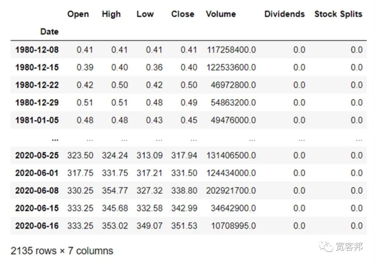The width and height of the screenshot is (375, 263).
Task: Click volume value 34642900.0
Action: [233, 208]
